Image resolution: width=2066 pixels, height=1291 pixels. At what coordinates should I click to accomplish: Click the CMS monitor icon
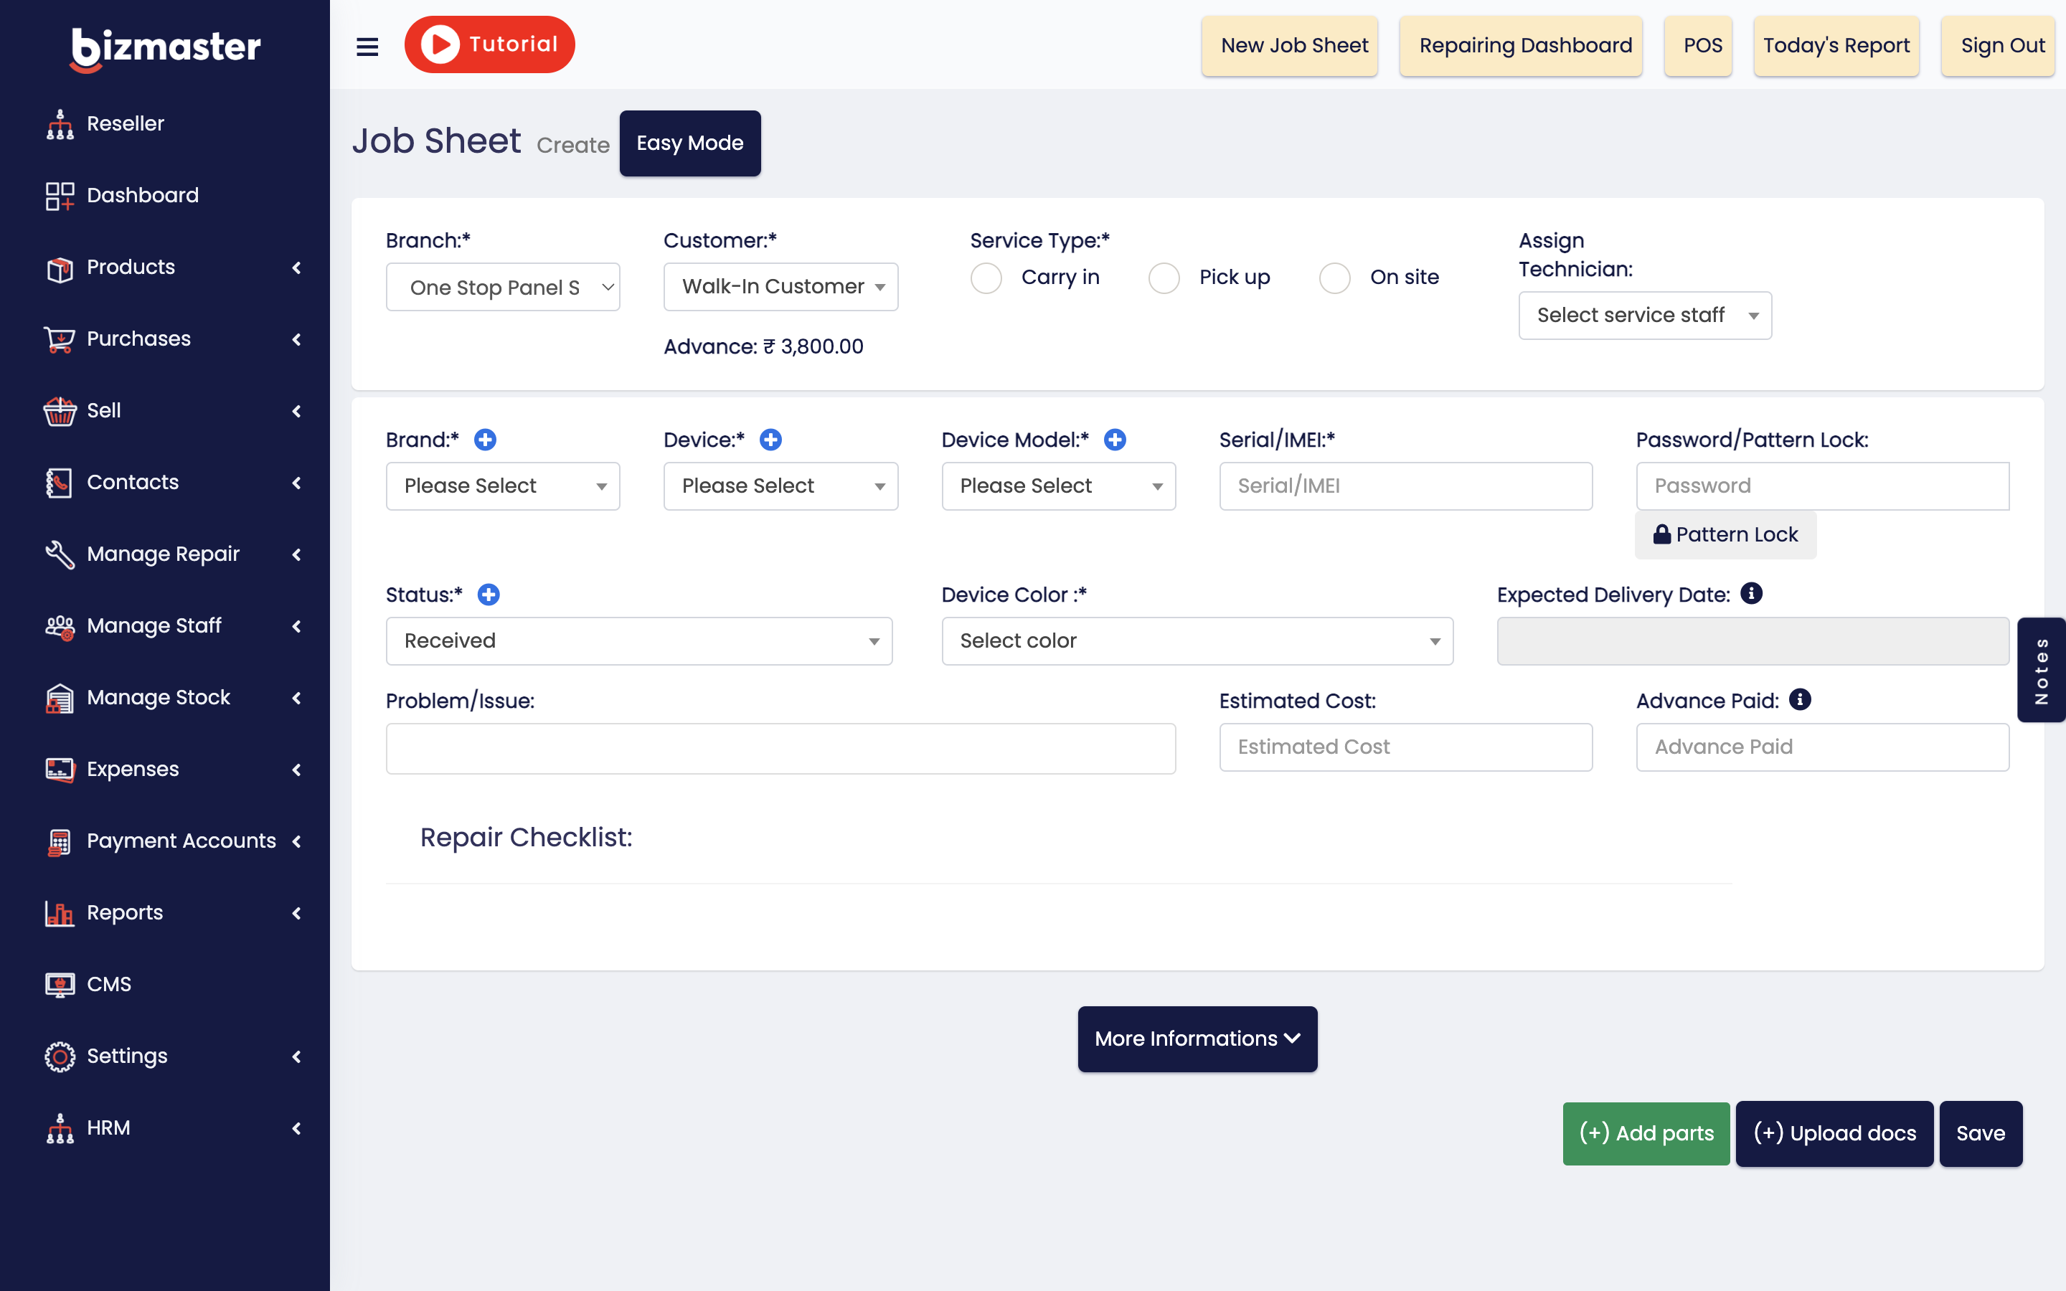[x=60, y=985]
